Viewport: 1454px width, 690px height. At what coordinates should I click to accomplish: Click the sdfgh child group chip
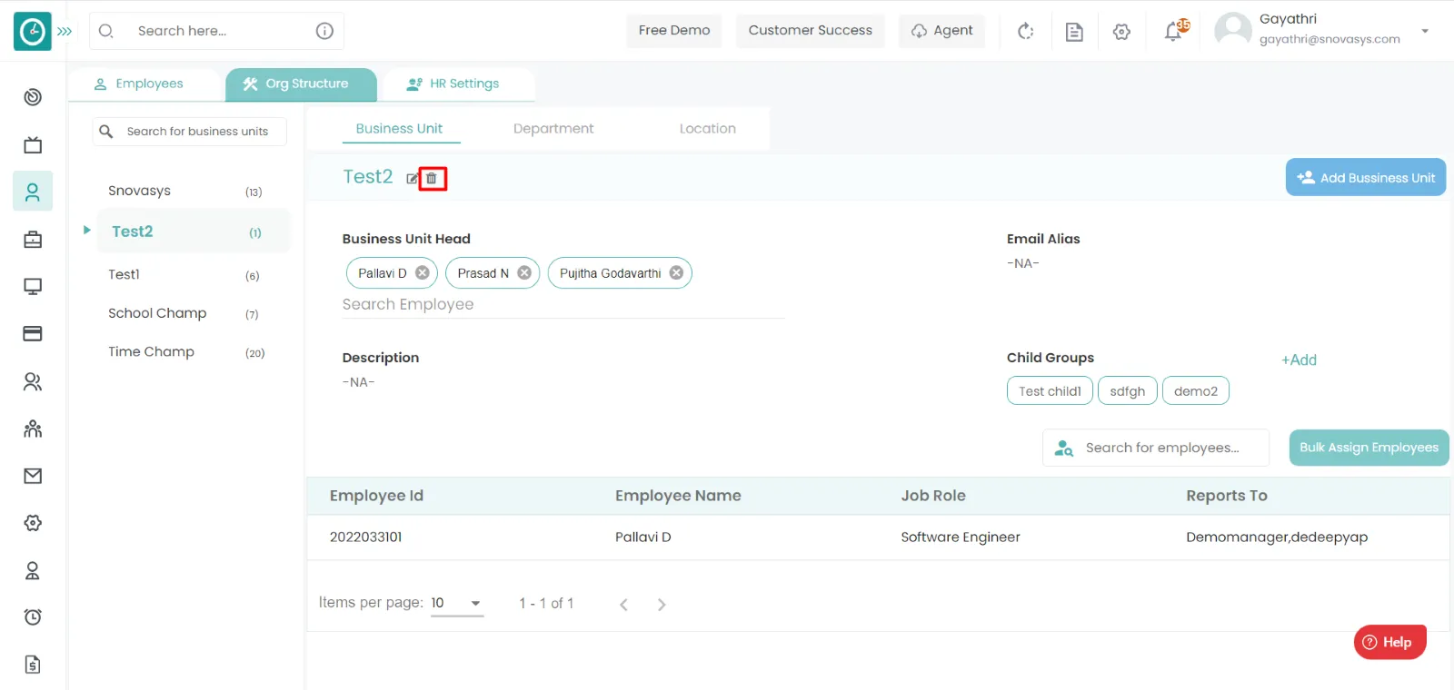tap(1128, 391)
